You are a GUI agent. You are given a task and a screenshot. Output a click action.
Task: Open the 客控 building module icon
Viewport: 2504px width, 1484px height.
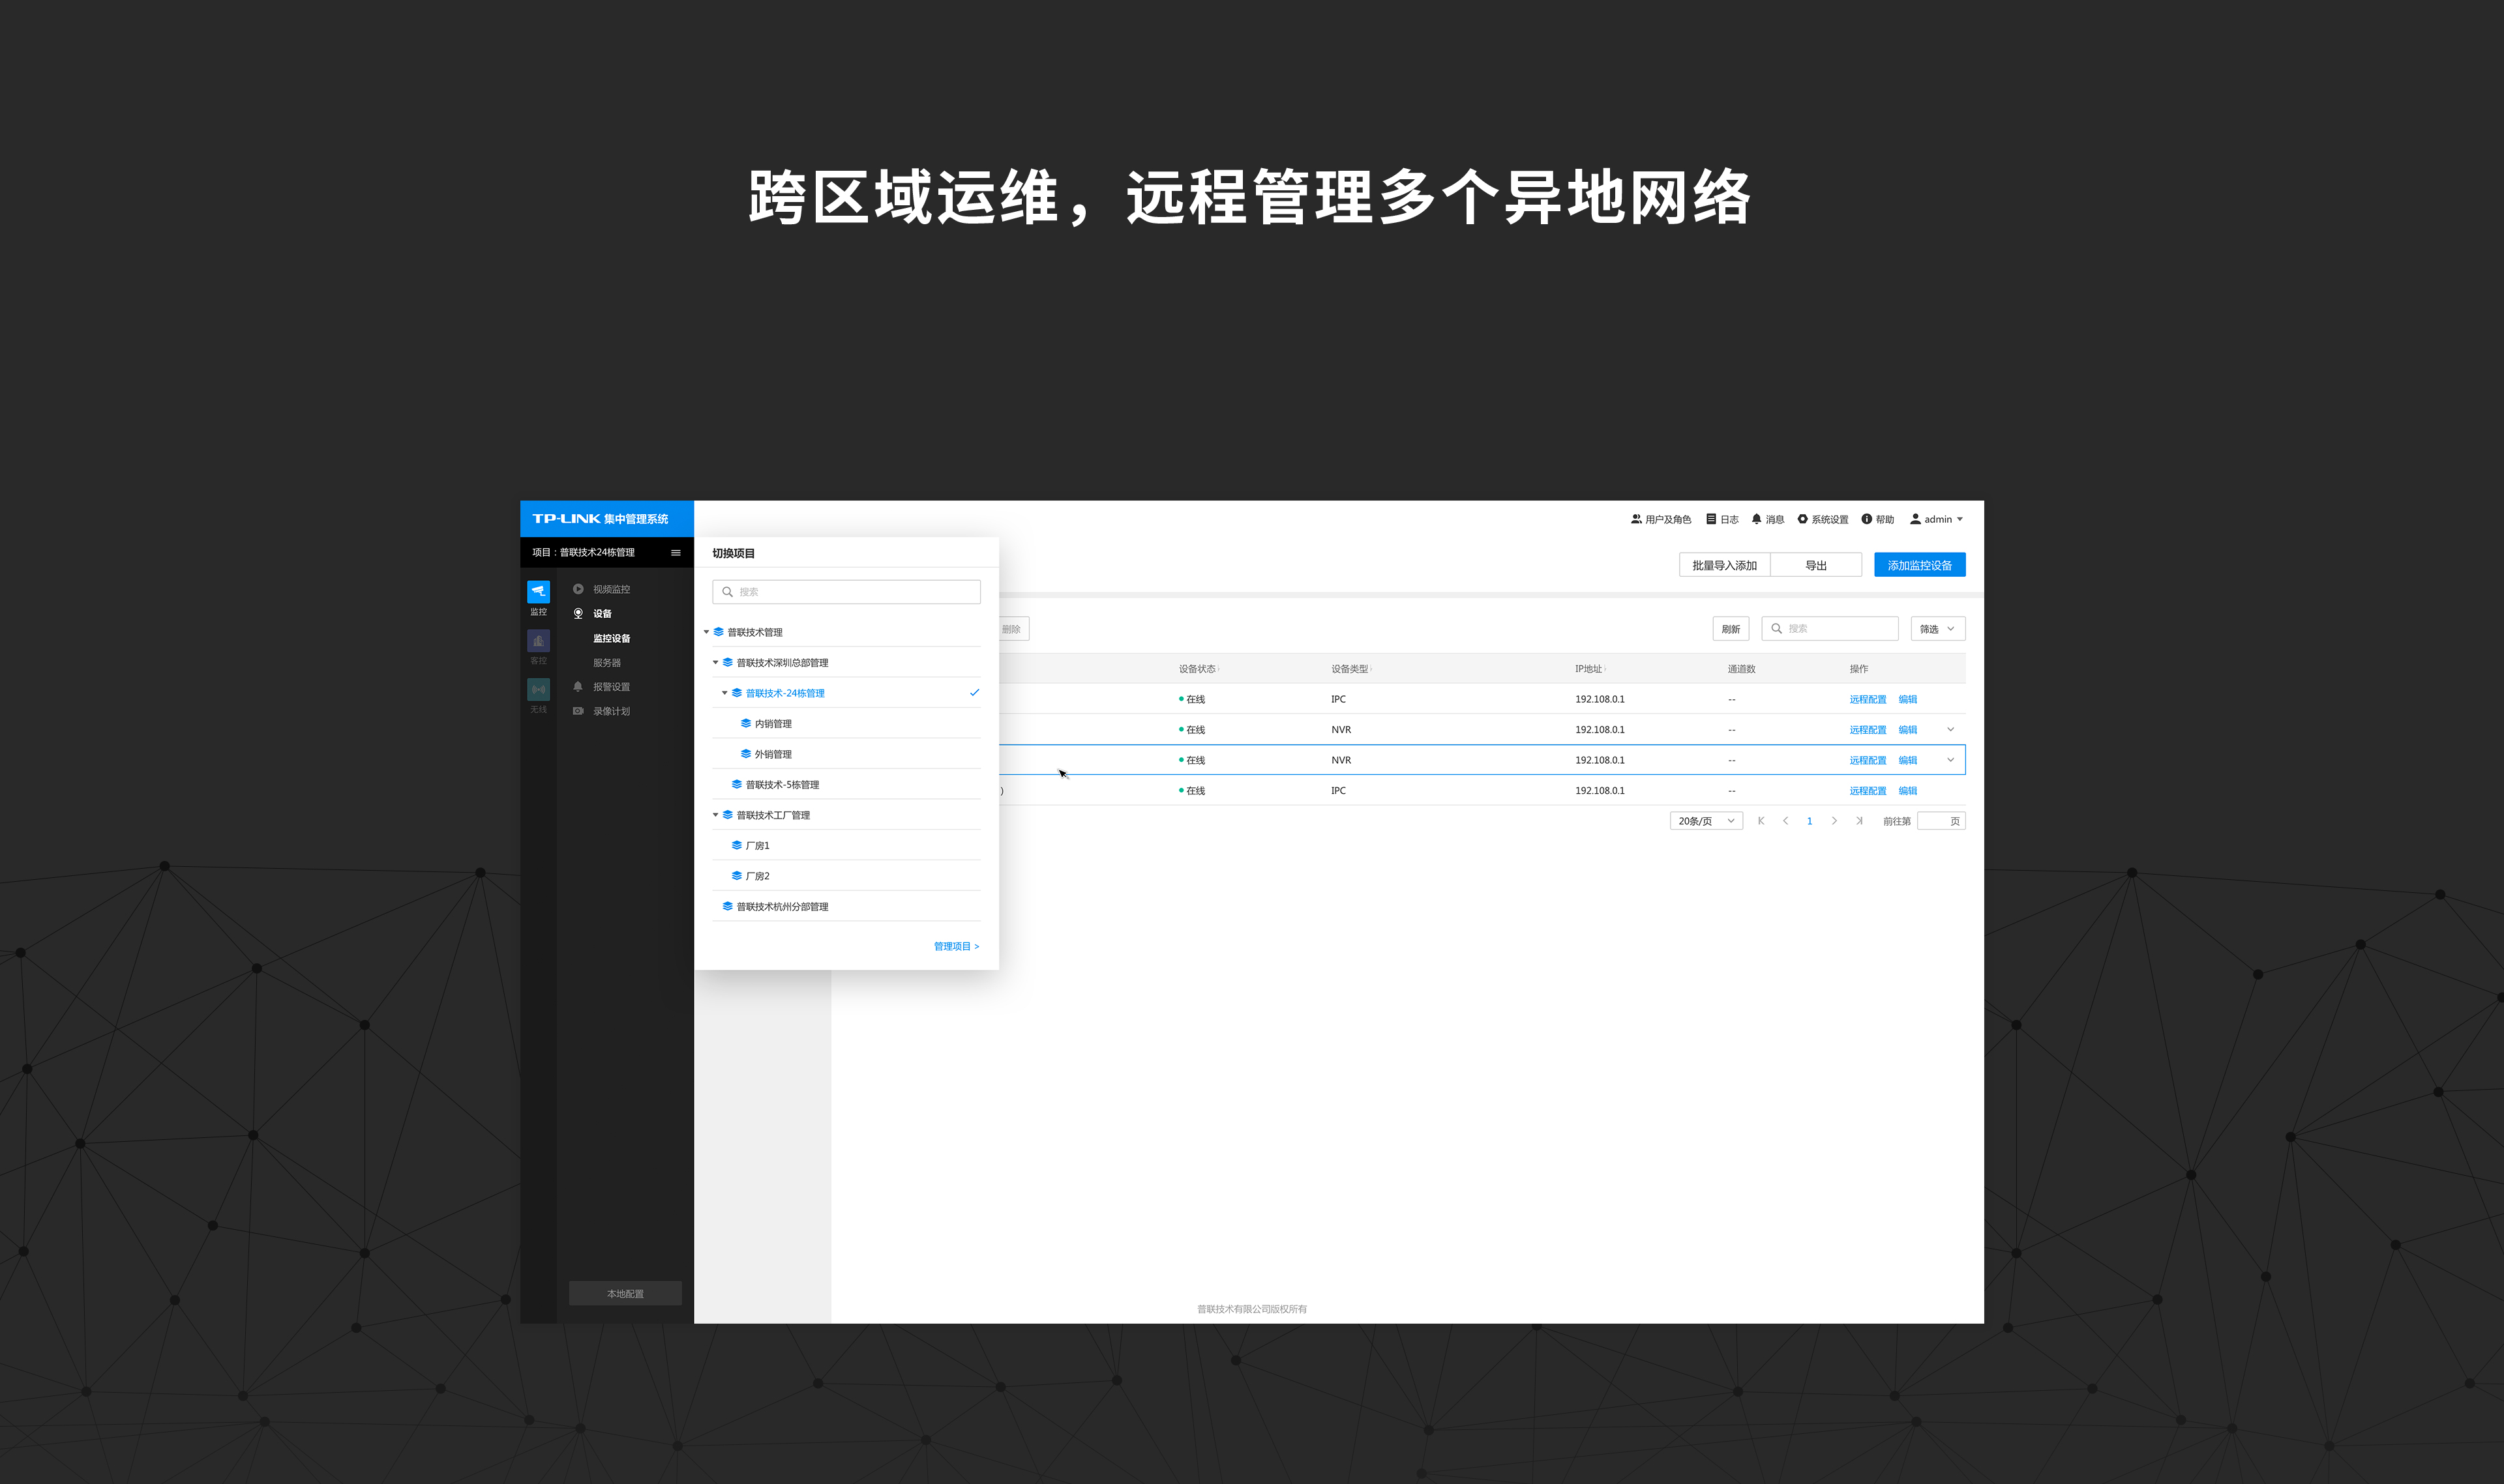[x=538, y=641]
